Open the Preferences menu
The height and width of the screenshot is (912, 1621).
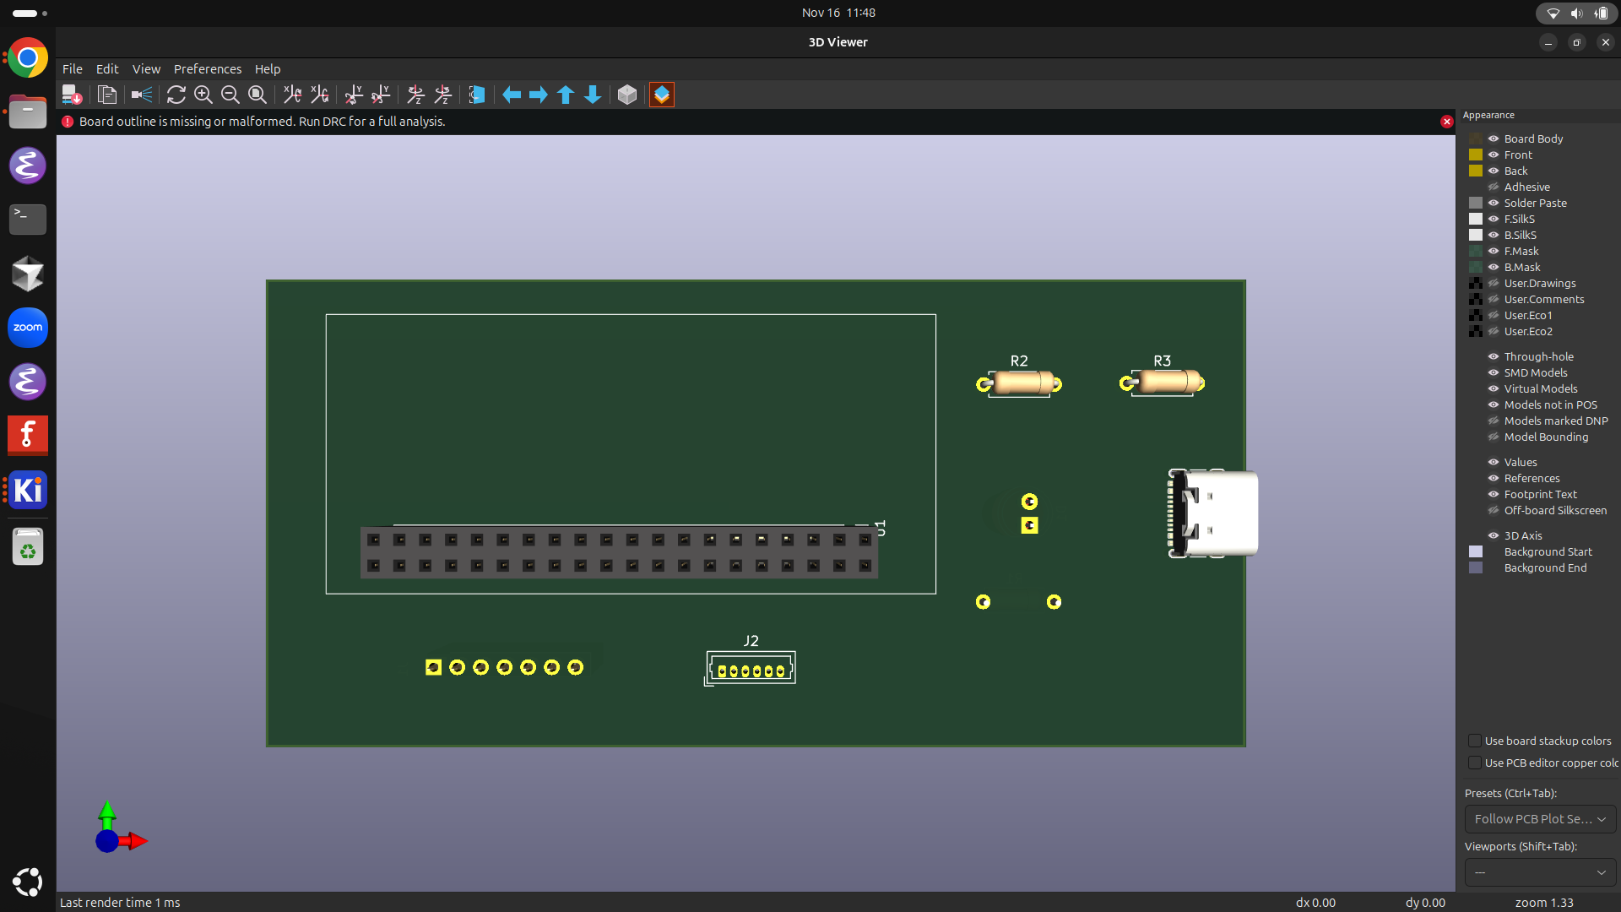tap(207, 69)
